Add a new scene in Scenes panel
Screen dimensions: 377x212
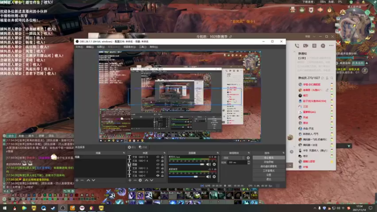(77, 180)
